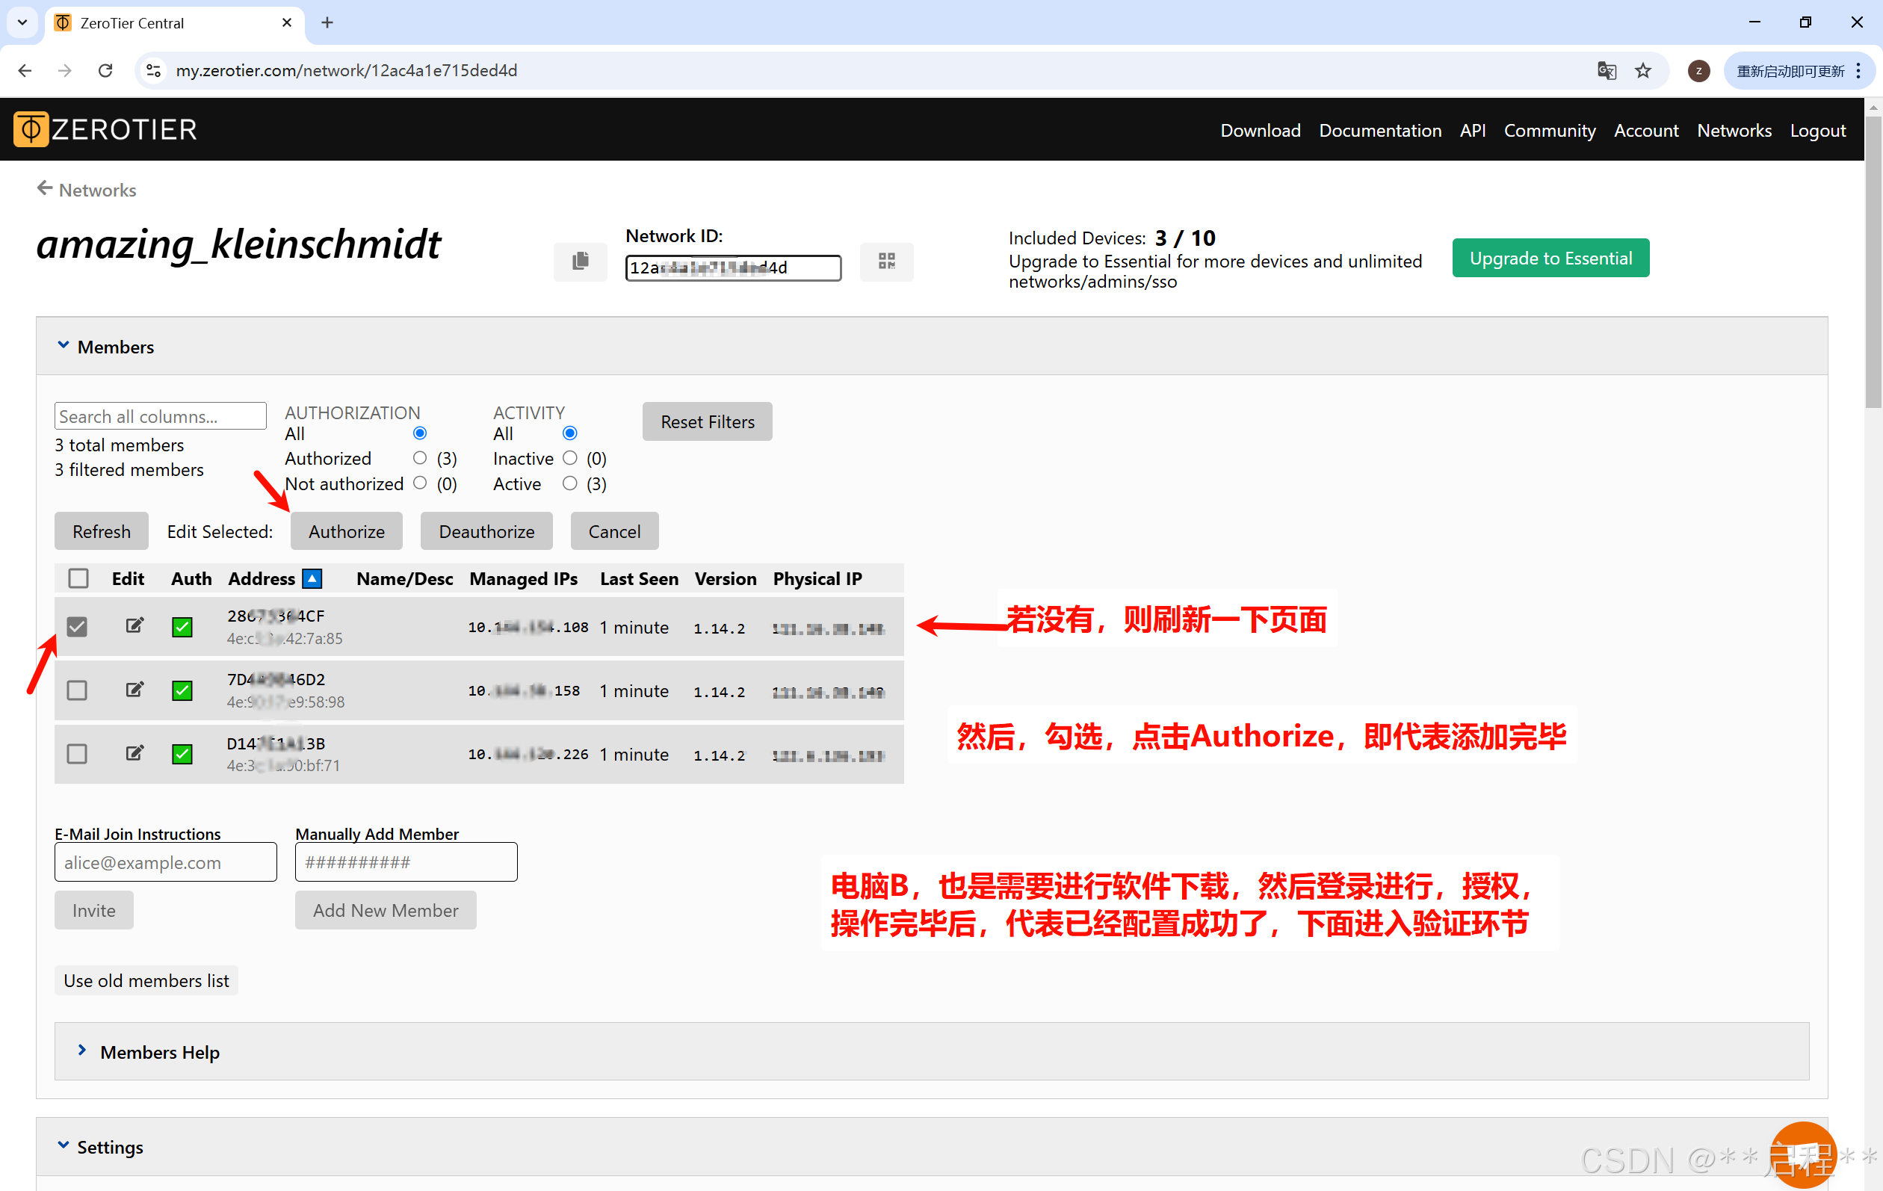This screenshot has width=1883, height=1191.
Task: Open the Account menu item
Action: [x=1646, y=131]
